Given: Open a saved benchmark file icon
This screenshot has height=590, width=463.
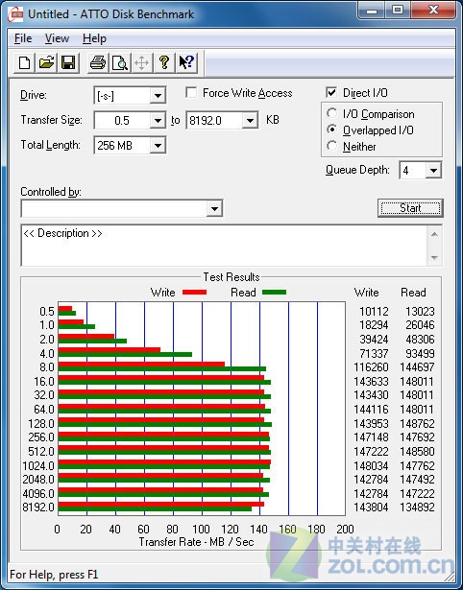Looking at the screenshot, I should 46,62.
